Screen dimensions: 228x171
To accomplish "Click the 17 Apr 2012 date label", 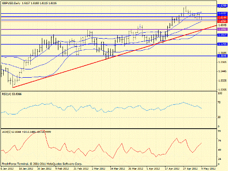I will coord(172,169).
